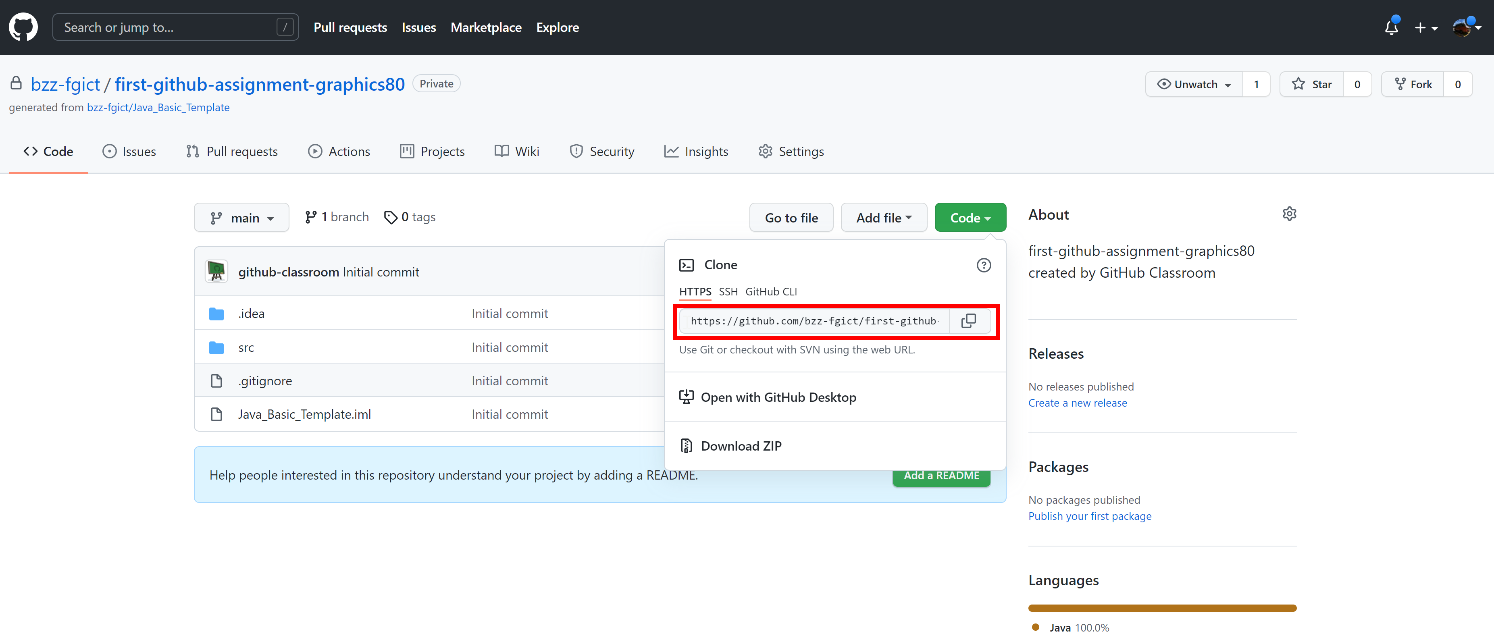The image size is (1494, 640).
Task: Switch to the Insights tab
Action: point(696,151)
